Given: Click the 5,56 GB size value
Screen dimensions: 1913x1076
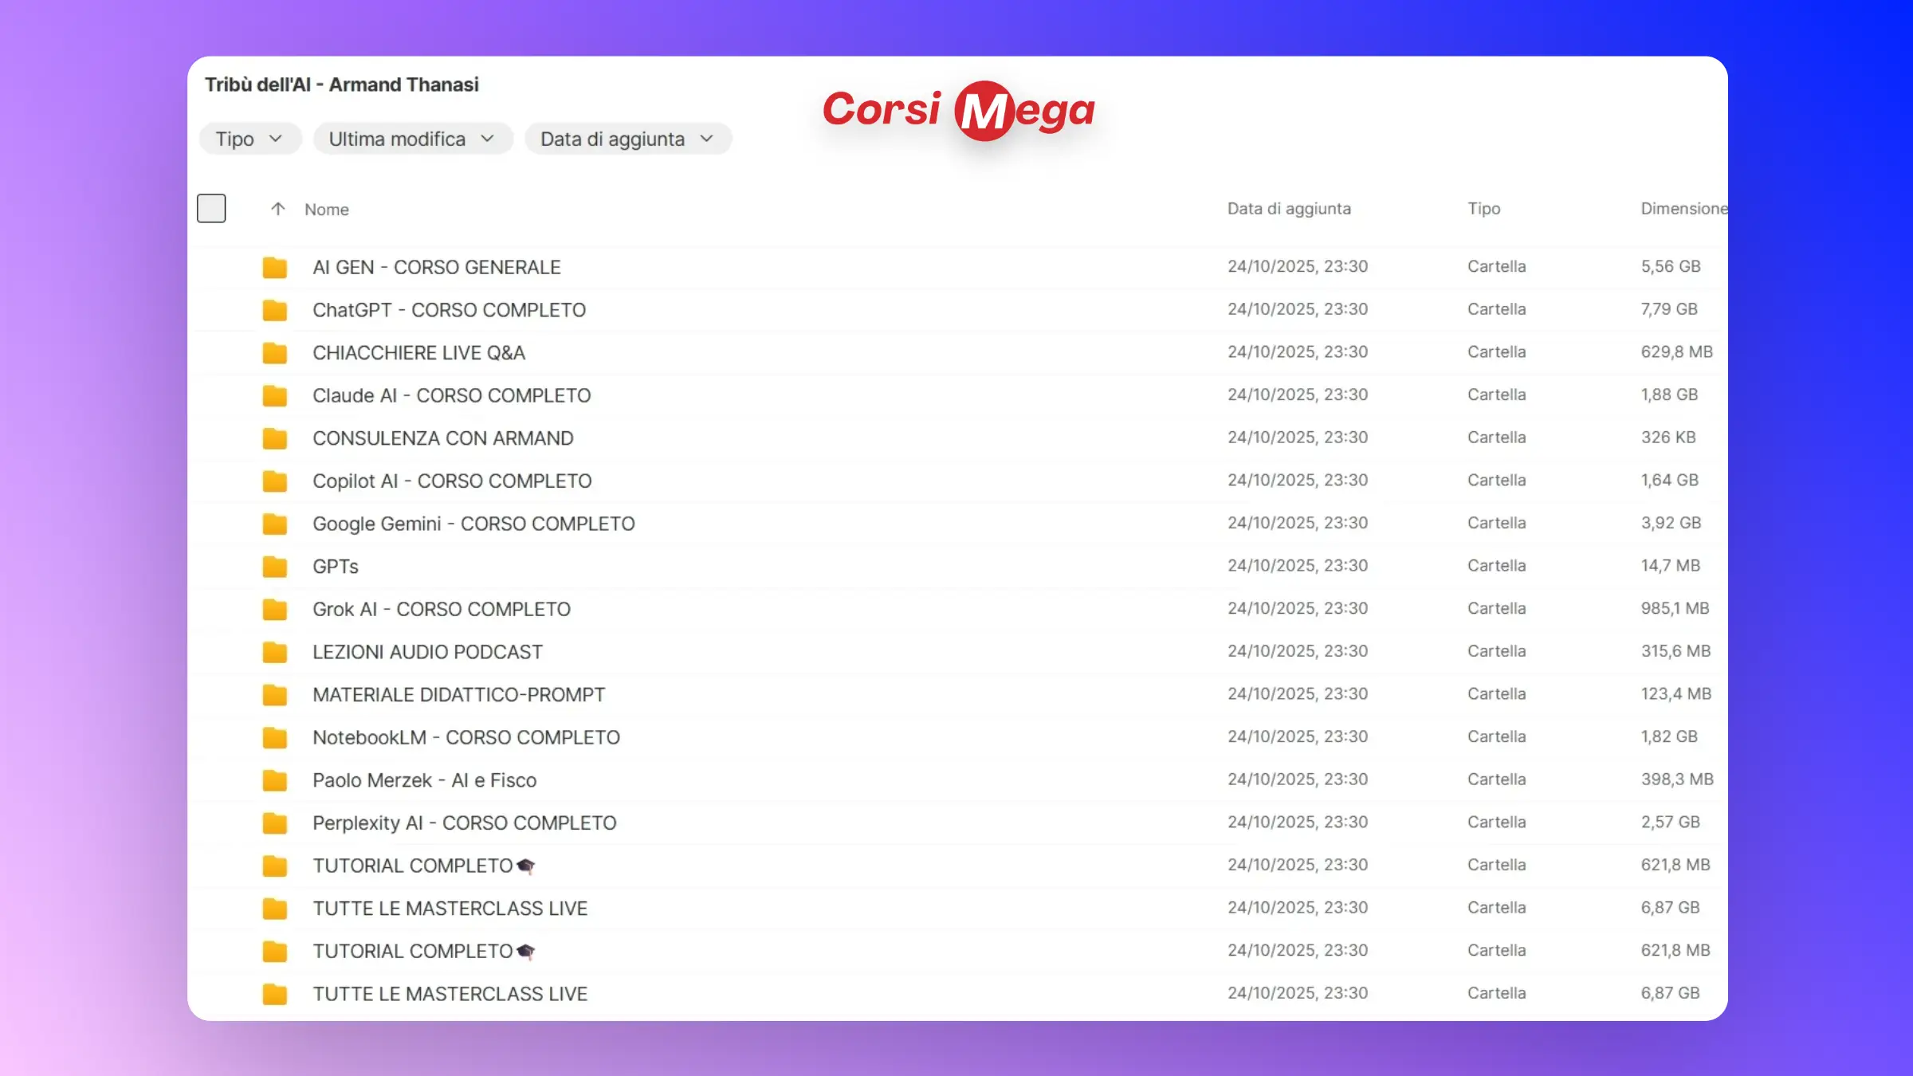Looking at the screenshot, I should tap(1670, 266).
